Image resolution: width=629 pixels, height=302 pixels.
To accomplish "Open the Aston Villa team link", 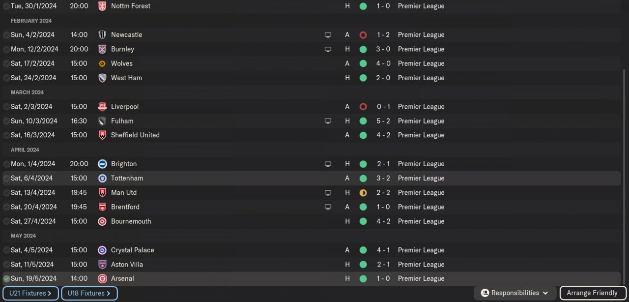I will (x=127, y=264).
